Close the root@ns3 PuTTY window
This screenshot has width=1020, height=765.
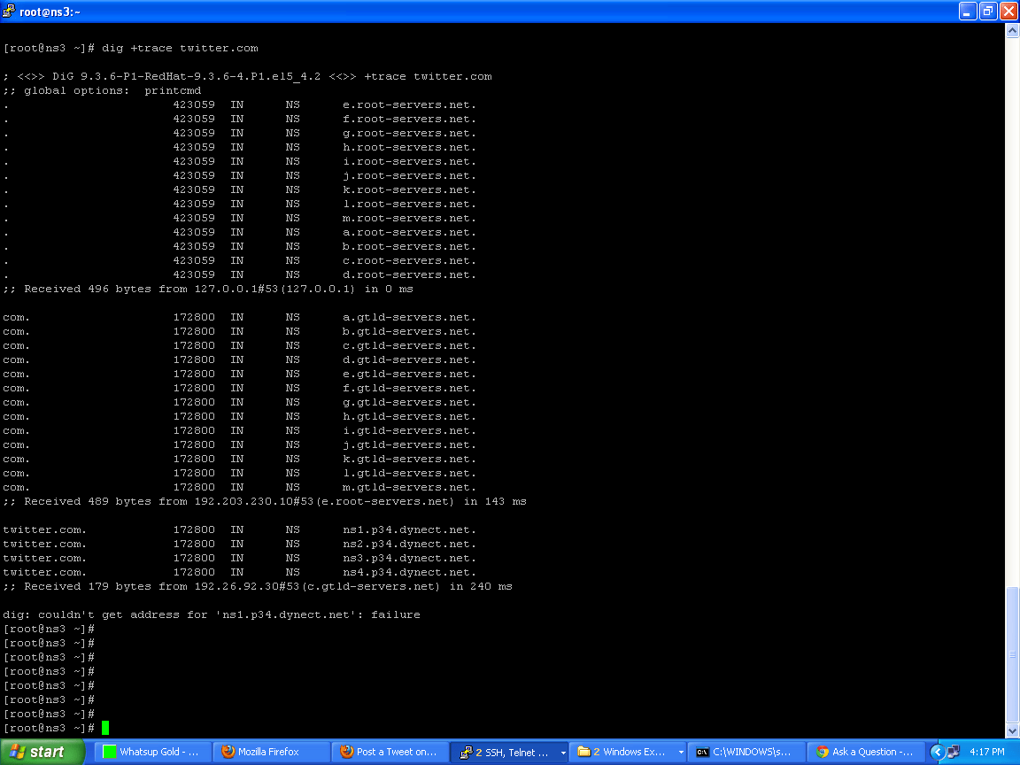1009,11
